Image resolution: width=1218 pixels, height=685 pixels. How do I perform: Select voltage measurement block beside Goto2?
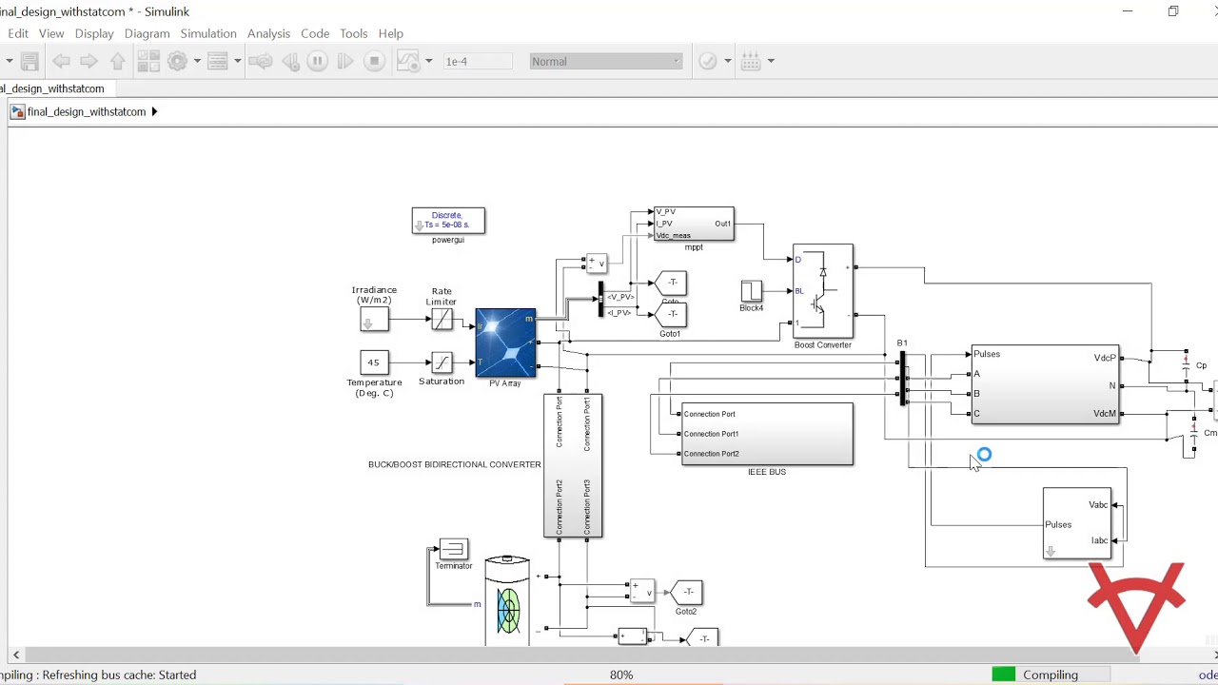click(x=642, y=592)
